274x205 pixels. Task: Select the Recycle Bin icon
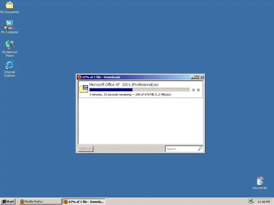pyautogui.click(x=260, y=183)
